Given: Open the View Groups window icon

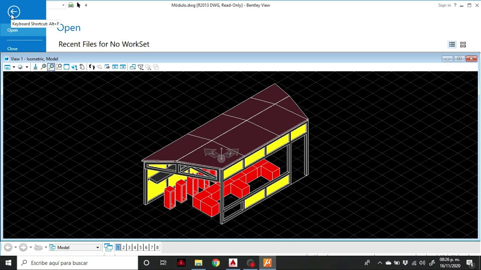Looking at the screenshot, I should coord(109,247).
